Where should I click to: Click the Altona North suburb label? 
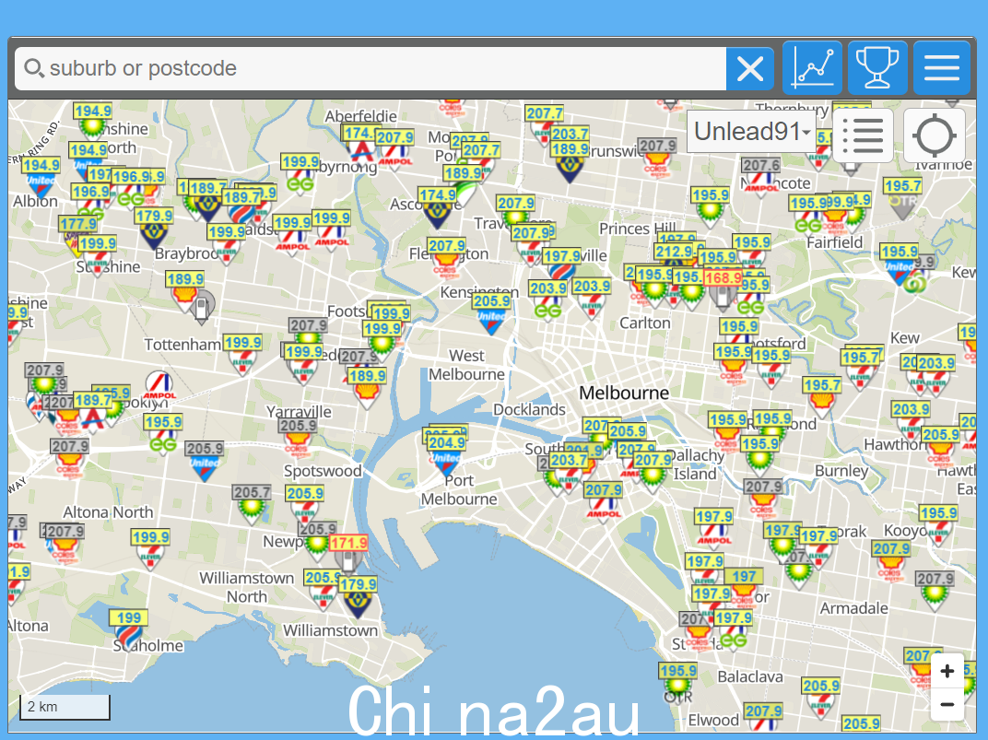(x=108, y=512)
